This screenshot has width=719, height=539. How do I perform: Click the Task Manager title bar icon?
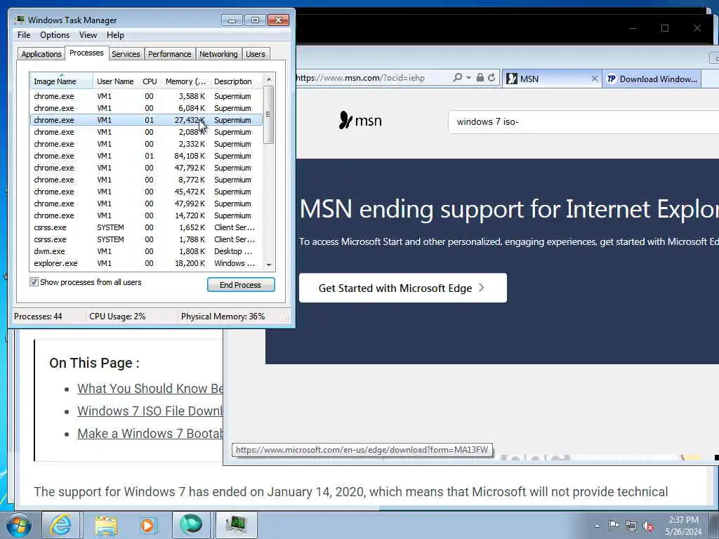click(19, 20)
